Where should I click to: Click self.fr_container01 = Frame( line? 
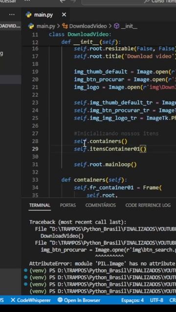[x=118, y=188]
